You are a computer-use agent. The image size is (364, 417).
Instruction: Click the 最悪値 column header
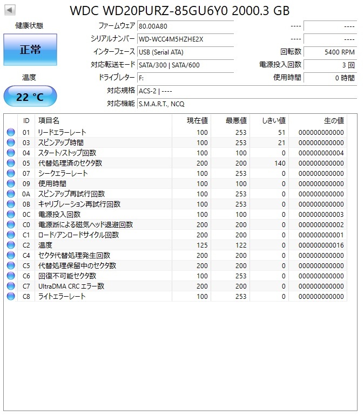point(230,120)
